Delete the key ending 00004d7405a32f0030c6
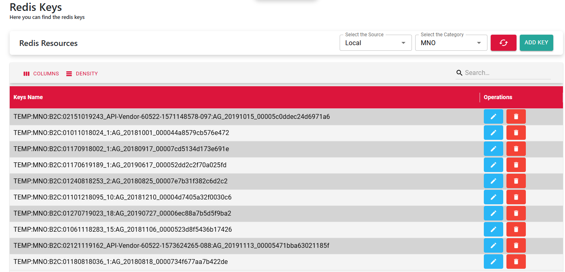This screenshot has width=565, height=272. click(x=516, y=197)
